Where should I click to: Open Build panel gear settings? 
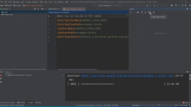(187, 72)
